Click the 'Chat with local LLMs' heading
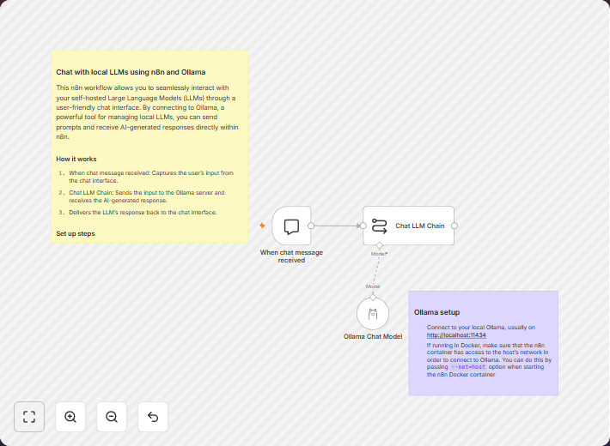This screenshot has height=446, width=610. [x=131, y=72]
